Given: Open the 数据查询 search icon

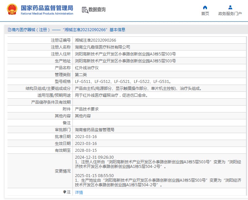Looking at the screenshot, I should click(x=85, y=10).
